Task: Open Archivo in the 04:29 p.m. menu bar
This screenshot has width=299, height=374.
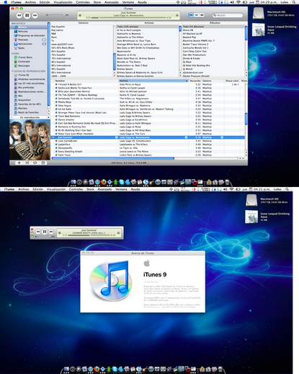Action: [30, 2]
